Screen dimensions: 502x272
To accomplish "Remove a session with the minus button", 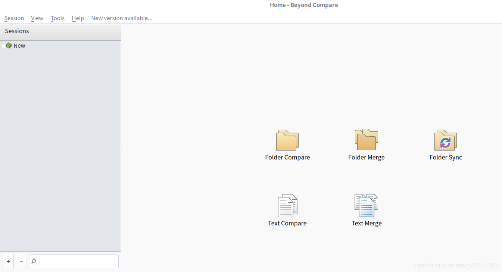I will click(21, 262).
